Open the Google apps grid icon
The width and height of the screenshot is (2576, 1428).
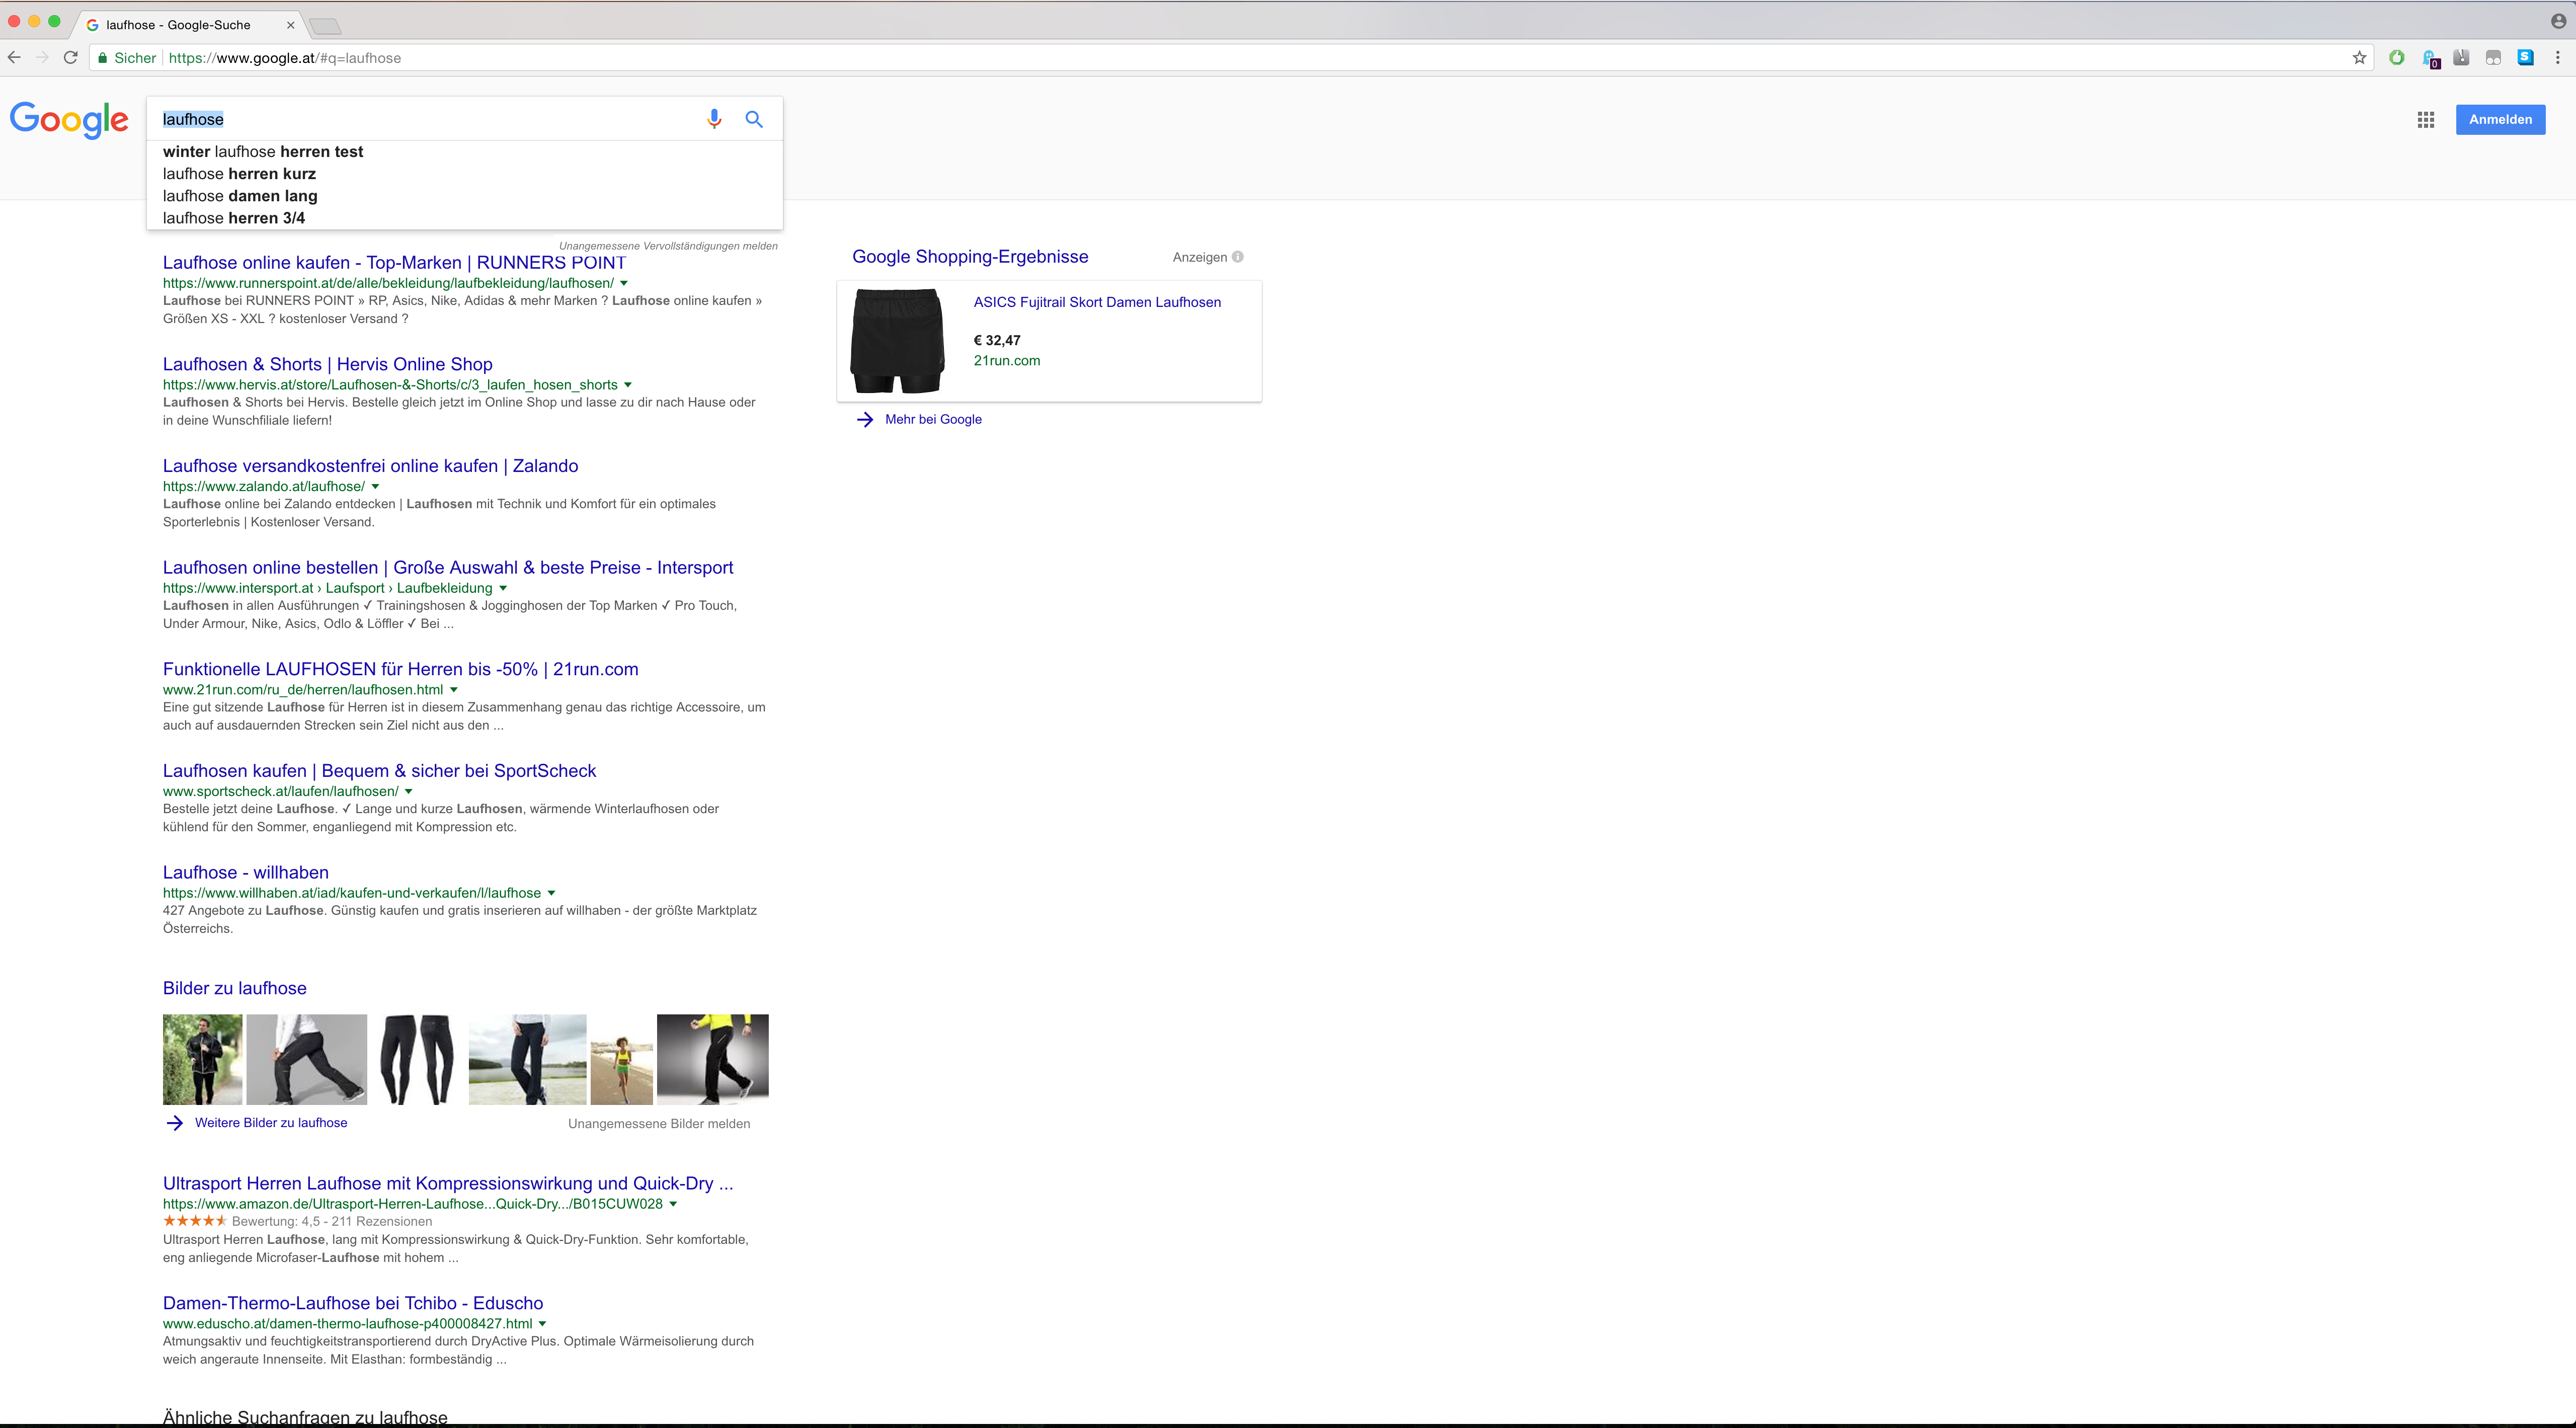pyautogui.click(x=2425, y=120)
